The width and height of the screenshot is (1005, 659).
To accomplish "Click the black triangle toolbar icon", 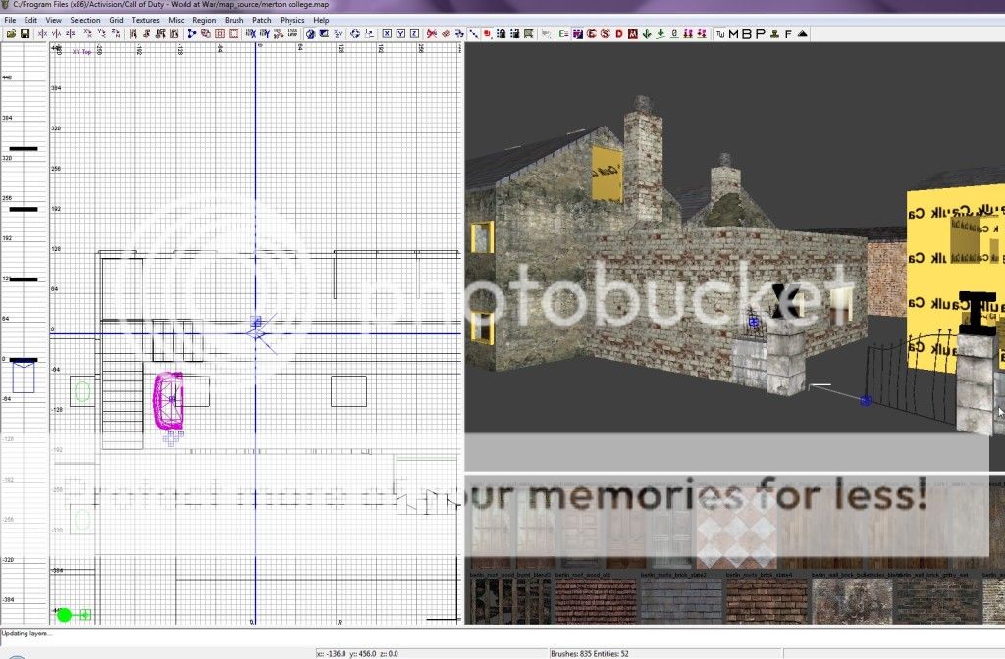I will [x=803, y=34].
